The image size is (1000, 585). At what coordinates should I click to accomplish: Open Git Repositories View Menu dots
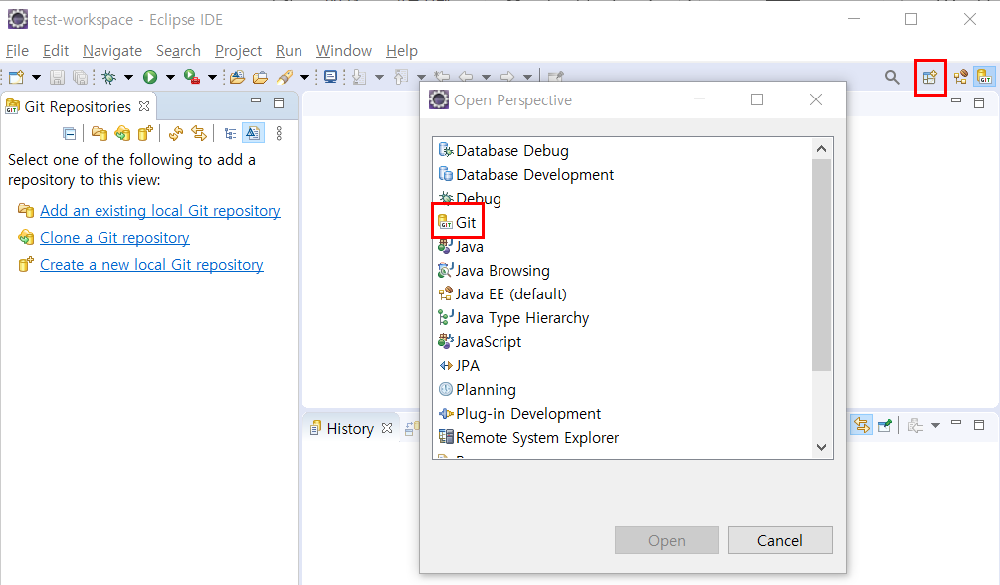[x=279, y=134]
